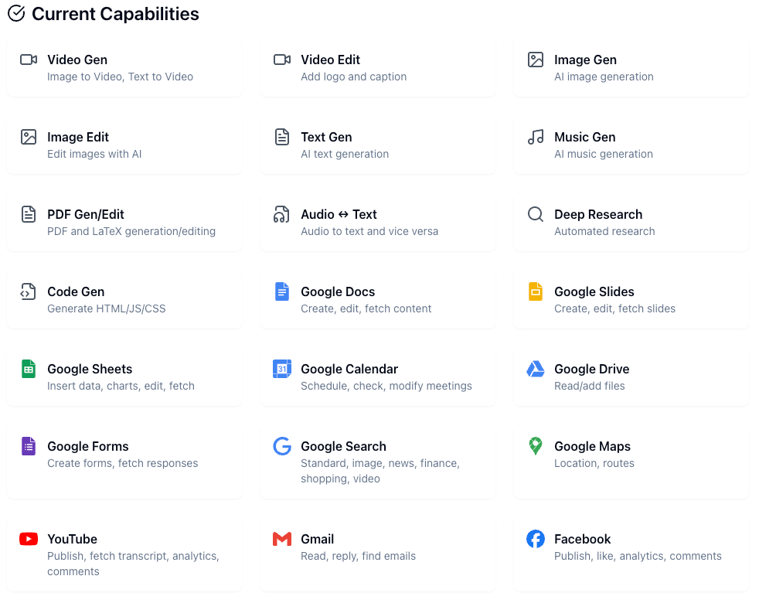Click the Google Slides yellow icon
Viewport: 759px width, 593px height.
[x=536, y=291]
